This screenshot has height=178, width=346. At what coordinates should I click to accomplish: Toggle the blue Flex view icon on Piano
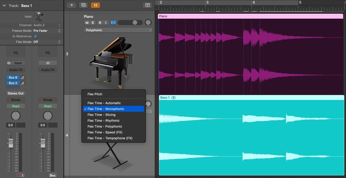tap(113, 23)
